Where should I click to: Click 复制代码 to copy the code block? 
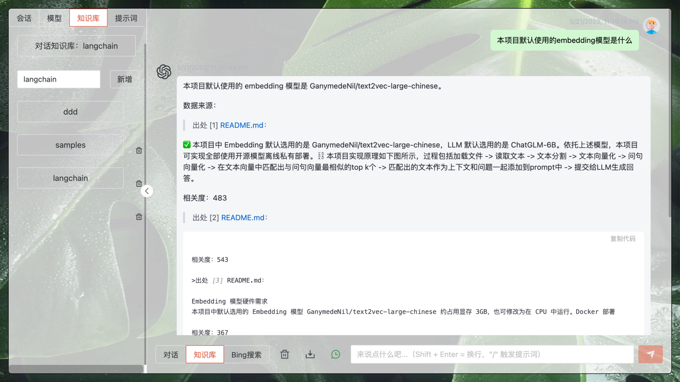click(x=623, y=239)
